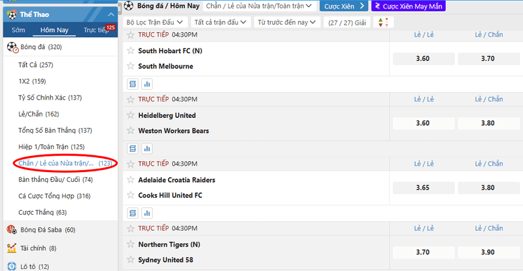Bet 3.70 Lẻ/Lẻ on Northern Tigers match

(424, 252)
